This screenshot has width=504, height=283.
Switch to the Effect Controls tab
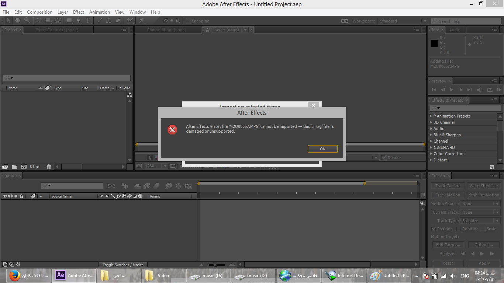tap(57, 30)
